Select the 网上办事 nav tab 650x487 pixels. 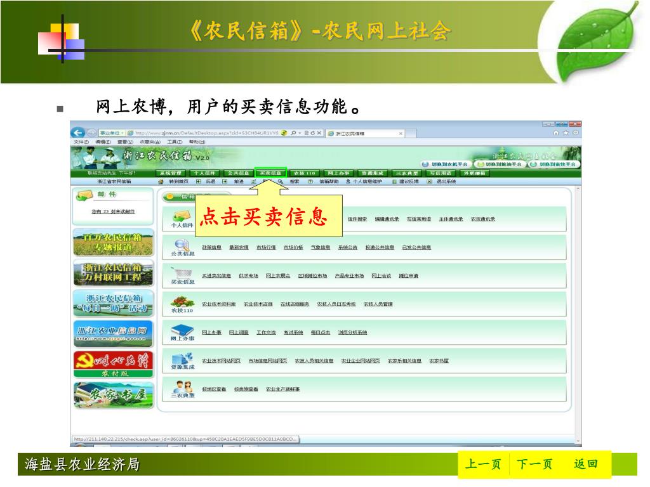tap(338, 173)
